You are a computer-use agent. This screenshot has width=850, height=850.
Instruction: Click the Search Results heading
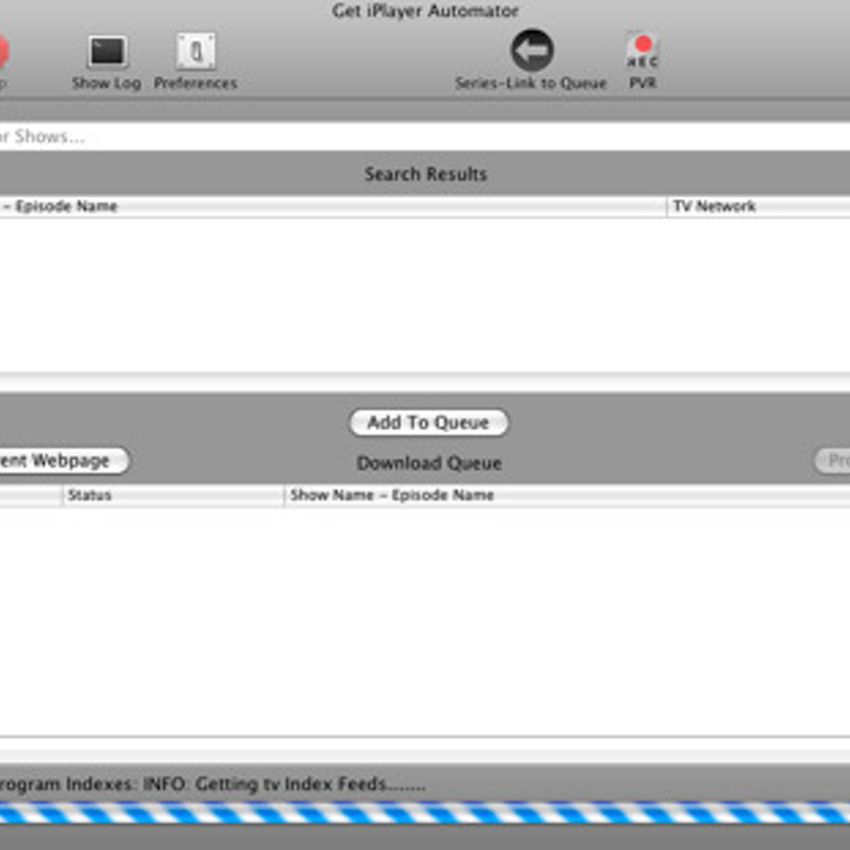(426, 174)
